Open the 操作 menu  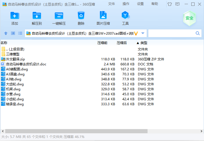[x=126, y=4]
